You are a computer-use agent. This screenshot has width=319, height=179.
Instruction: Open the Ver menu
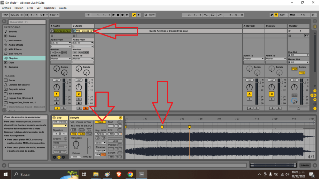(39, 8)
